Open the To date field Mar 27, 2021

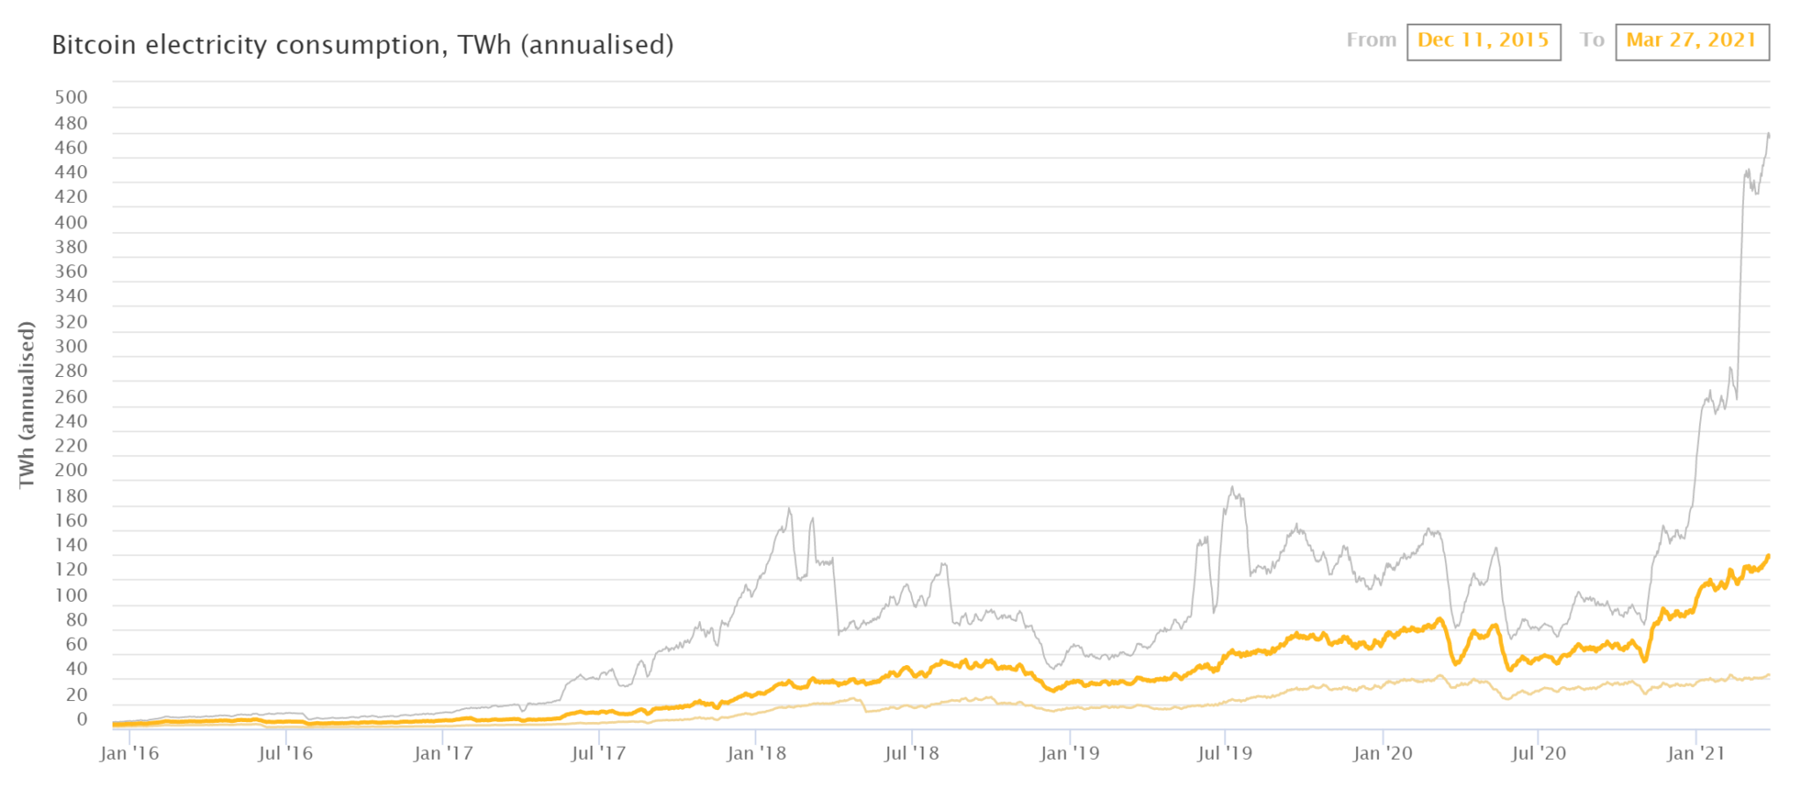click(1692, 41)
